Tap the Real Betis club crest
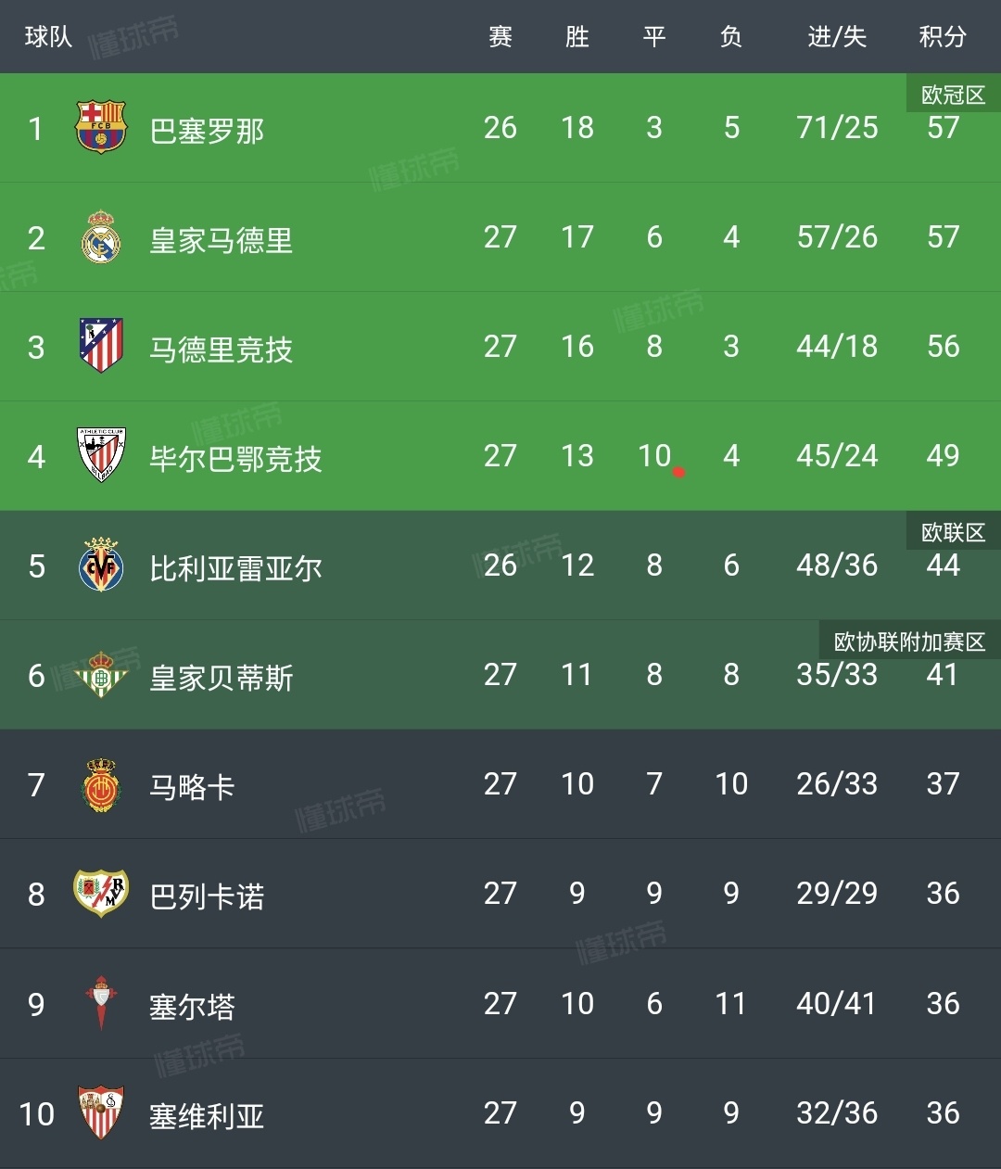The height and width of the screenshot is (1169, 1001). (x=100, y=675)
